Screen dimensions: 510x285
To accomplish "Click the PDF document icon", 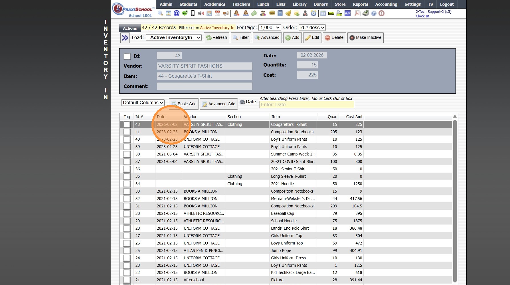I will (357, 13).
